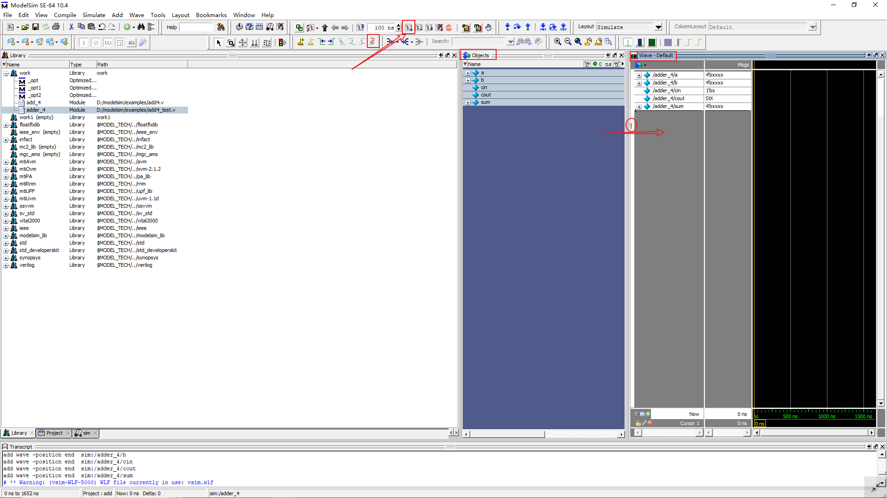Open the Compile menu
Screen dimensions: 887x498
click(x=65, y=15)
